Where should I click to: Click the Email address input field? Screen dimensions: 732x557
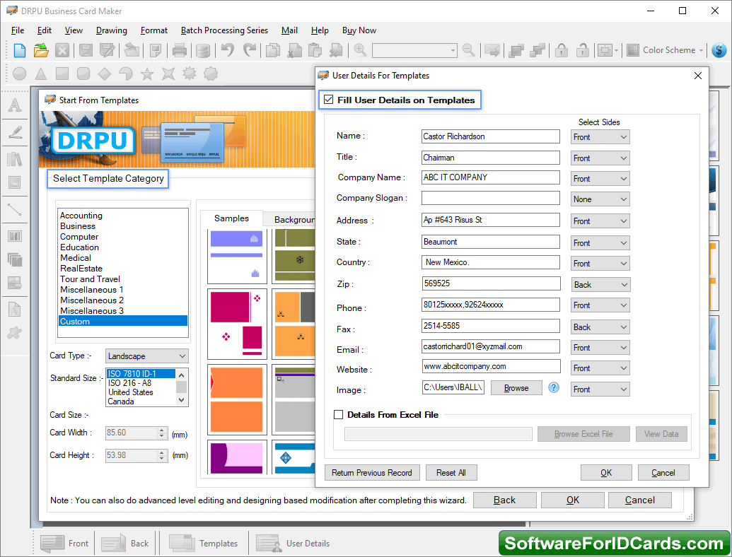490,346
